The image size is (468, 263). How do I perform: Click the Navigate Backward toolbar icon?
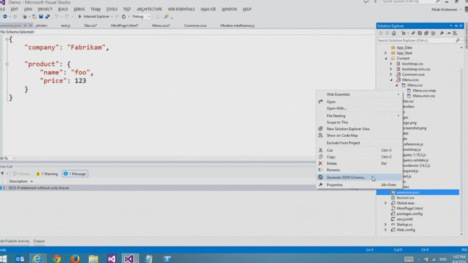tap(5, 16)
